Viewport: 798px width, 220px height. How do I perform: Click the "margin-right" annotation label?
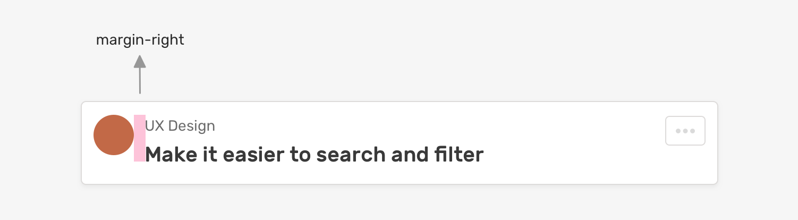pos(140,40)
